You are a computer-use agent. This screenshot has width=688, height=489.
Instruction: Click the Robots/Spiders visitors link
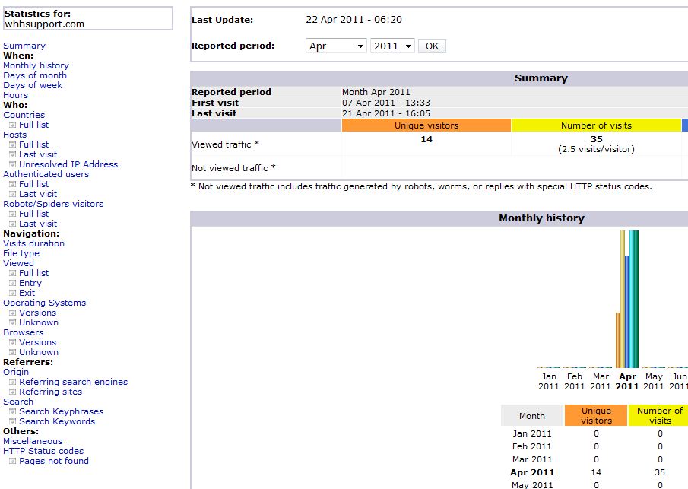[53, 204]
